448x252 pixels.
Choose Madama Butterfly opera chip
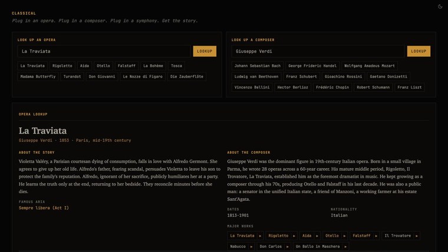(38, 77)
